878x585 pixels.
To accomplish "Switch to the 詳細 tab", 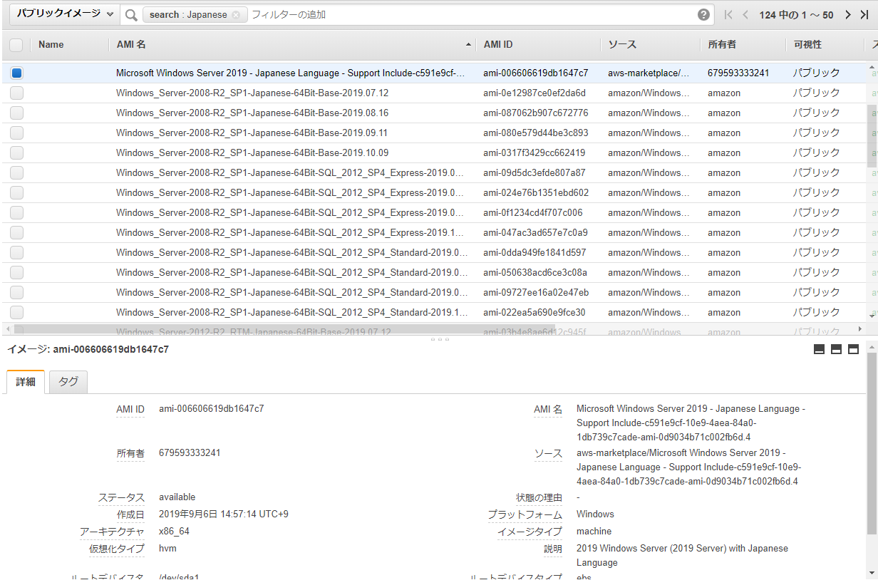I will pos(26,381).
